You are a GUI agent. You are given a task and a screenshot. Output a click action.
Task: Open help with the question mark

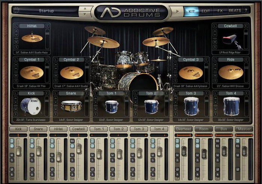(x=246, y=10)
